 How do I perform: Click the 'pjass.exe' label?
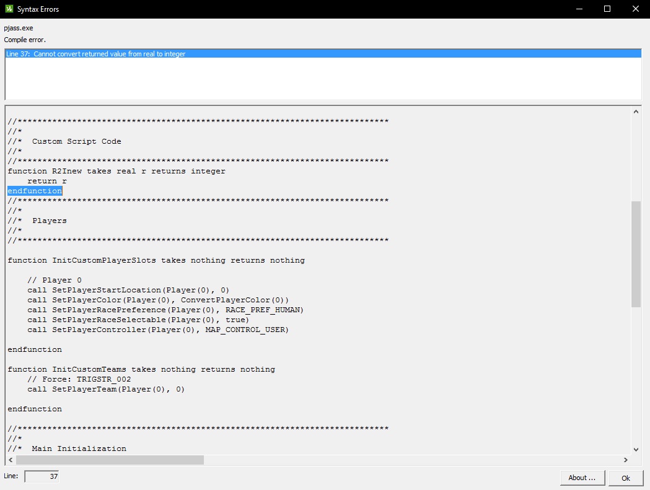(19, 28)
